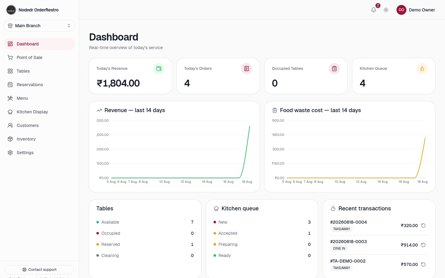Open Reservations in the sidebar
Screen dimensions: 445x278
click(x=39, y=85)
